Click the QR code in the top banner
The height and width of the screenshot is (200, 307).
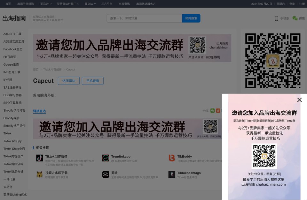click(x=197, y=45)
